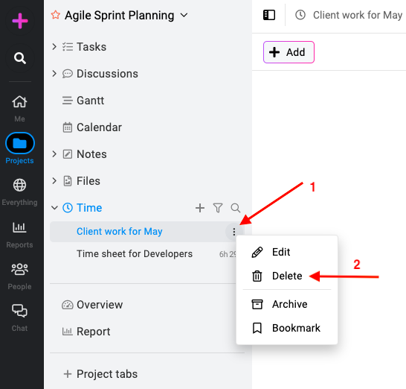Go to the Me home icon
Image resolution: width=406 pixels, height=389 pixels.
[19, 102]
